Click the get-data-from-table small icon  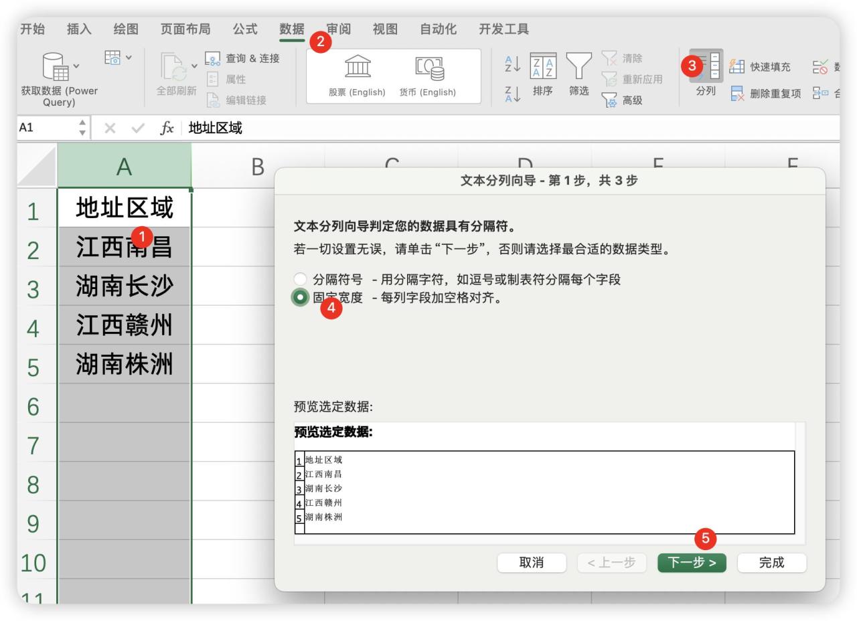coord(112,59)
